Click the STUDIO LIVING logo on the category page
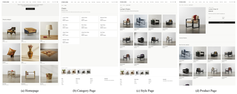This screenshot has width=237, height=94. [65, 2]
